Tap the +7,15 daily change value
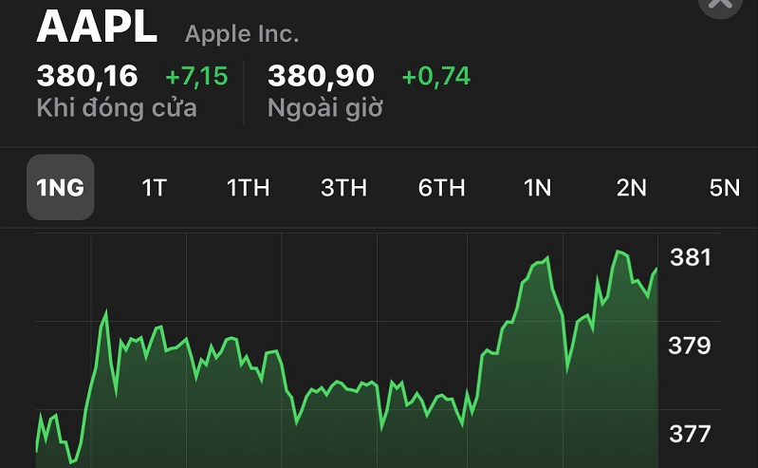Viewport: 758px width, 468px height. (196, 77)
